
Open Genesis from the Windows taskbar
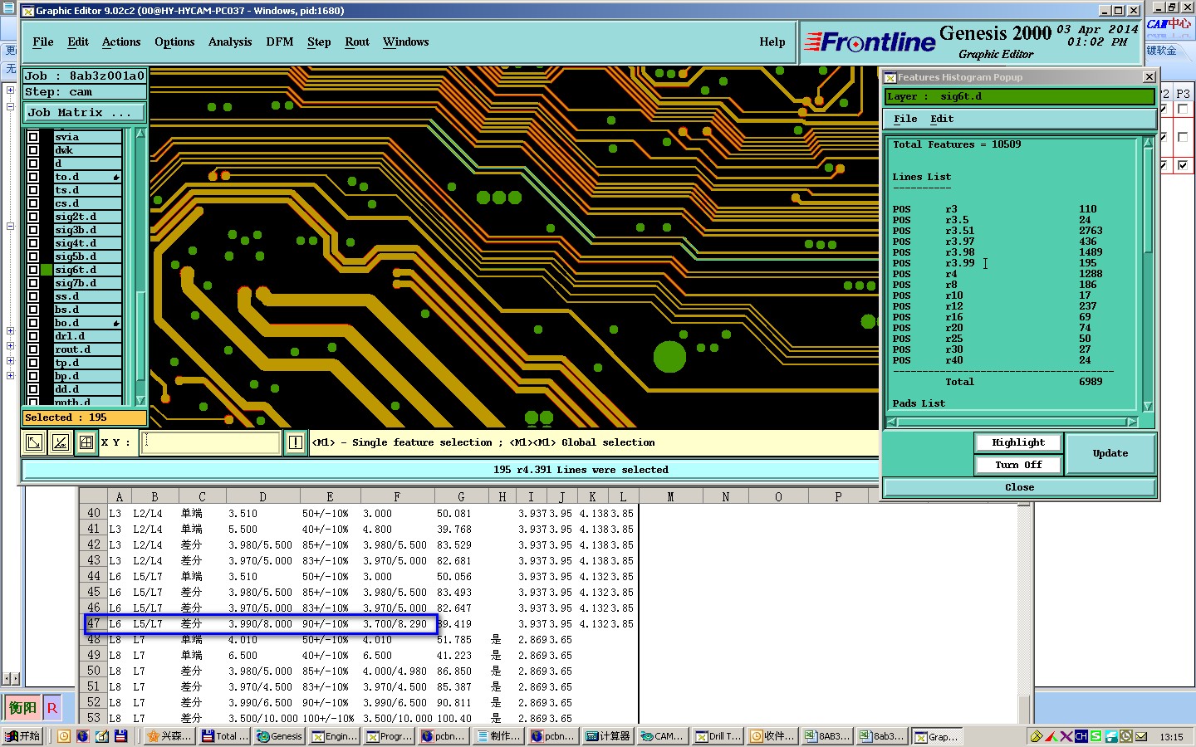279,736
